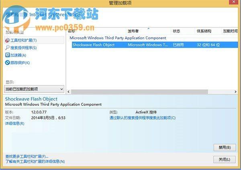
Task: Open the 详细信息(R) link
Action: pyautogui.click(x=15, y=123)
